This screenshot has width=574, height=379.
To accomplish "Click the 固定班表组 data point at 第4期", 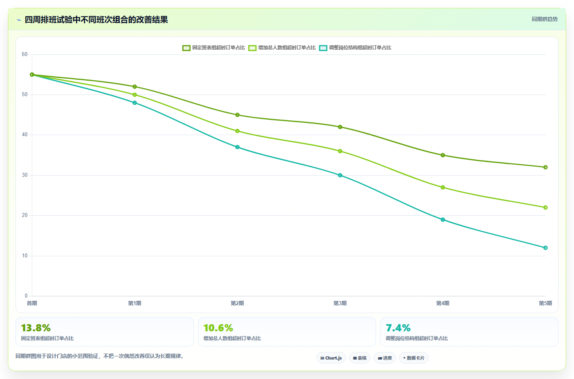I will click(x=443, y=155).
